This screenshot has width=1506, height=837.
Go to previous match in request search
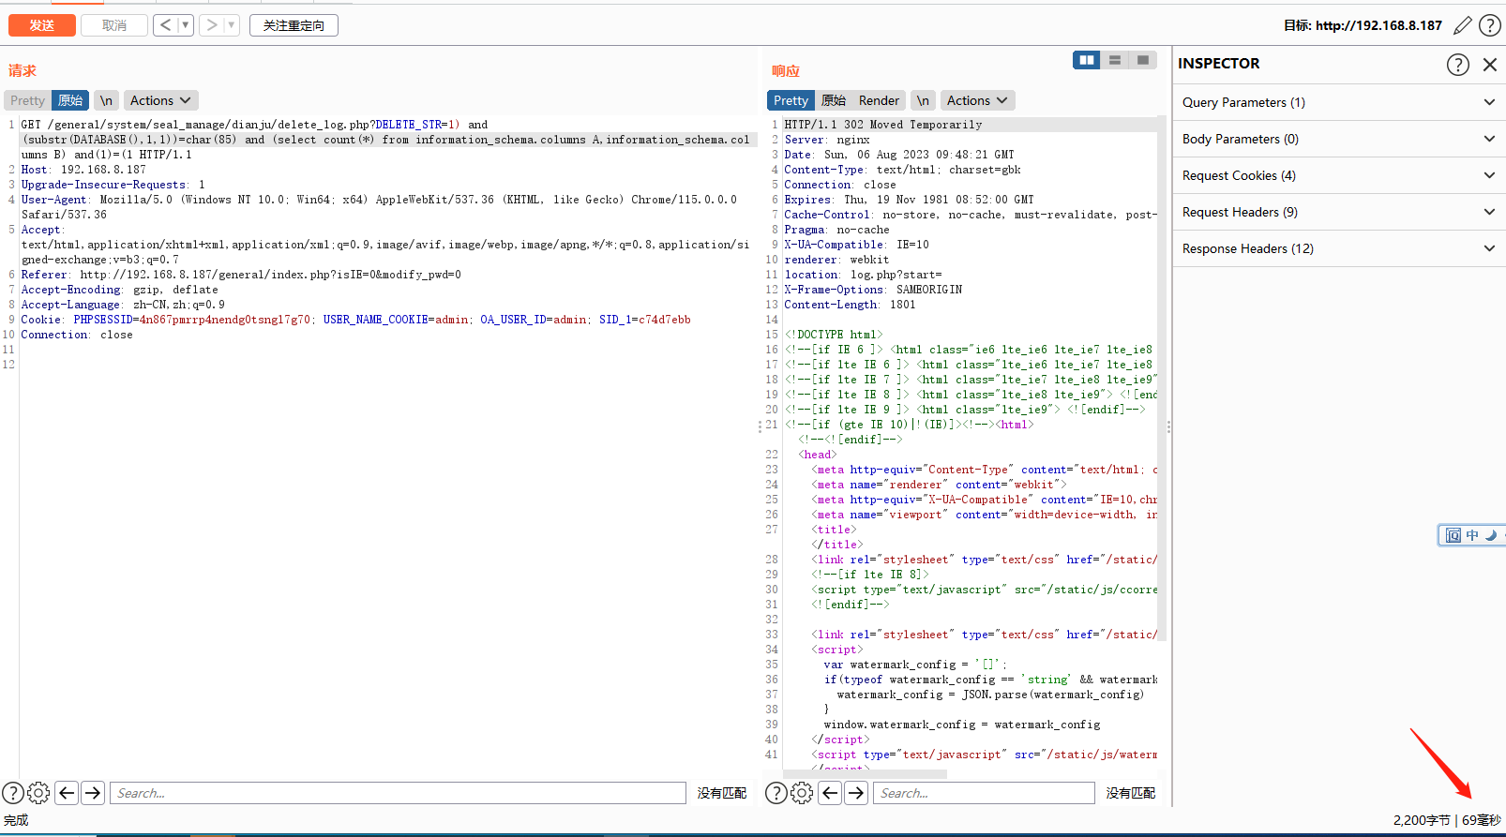[x=67, y=793]
